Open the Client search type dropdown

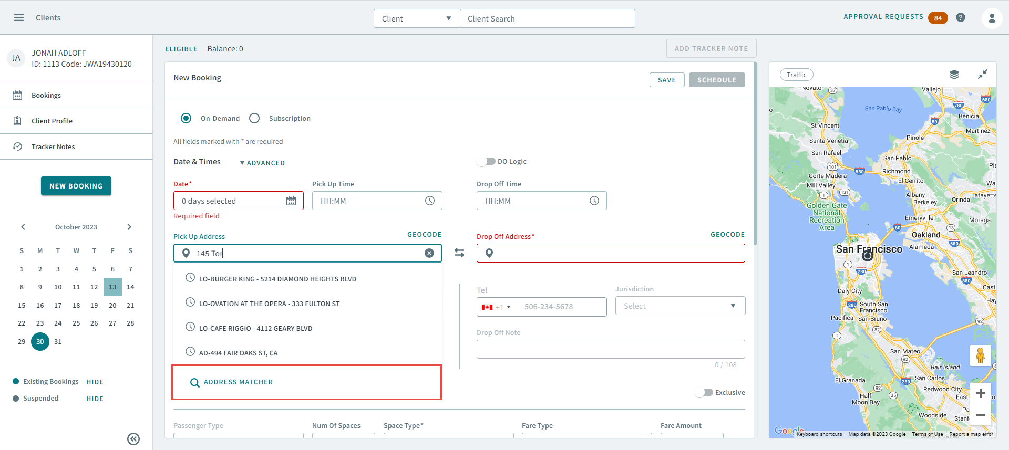point(417,18)
